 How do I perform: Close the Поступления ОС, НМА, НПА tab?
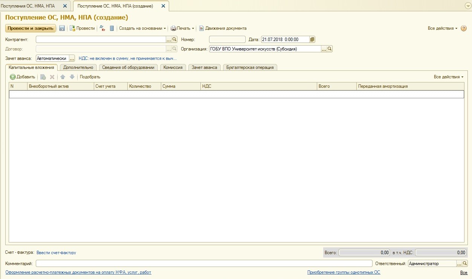click(x=65, y=6)
